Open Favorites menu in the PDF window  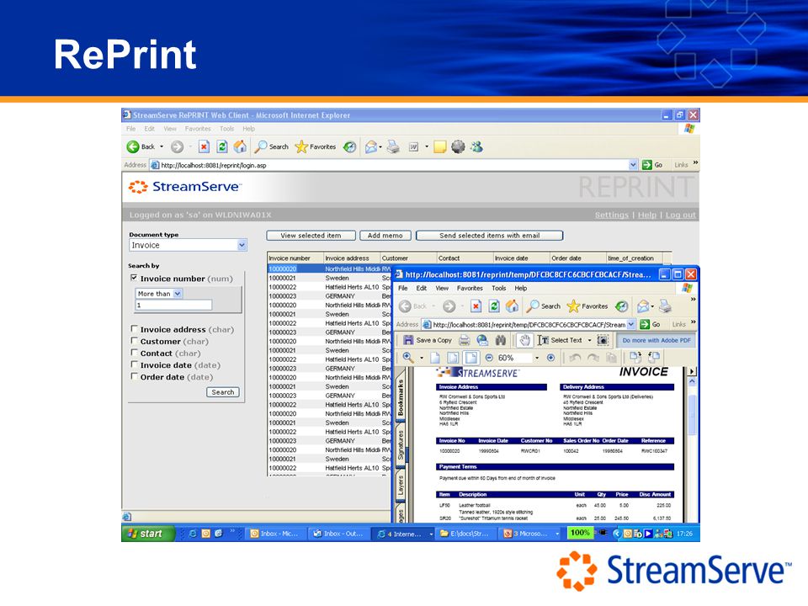470,289
